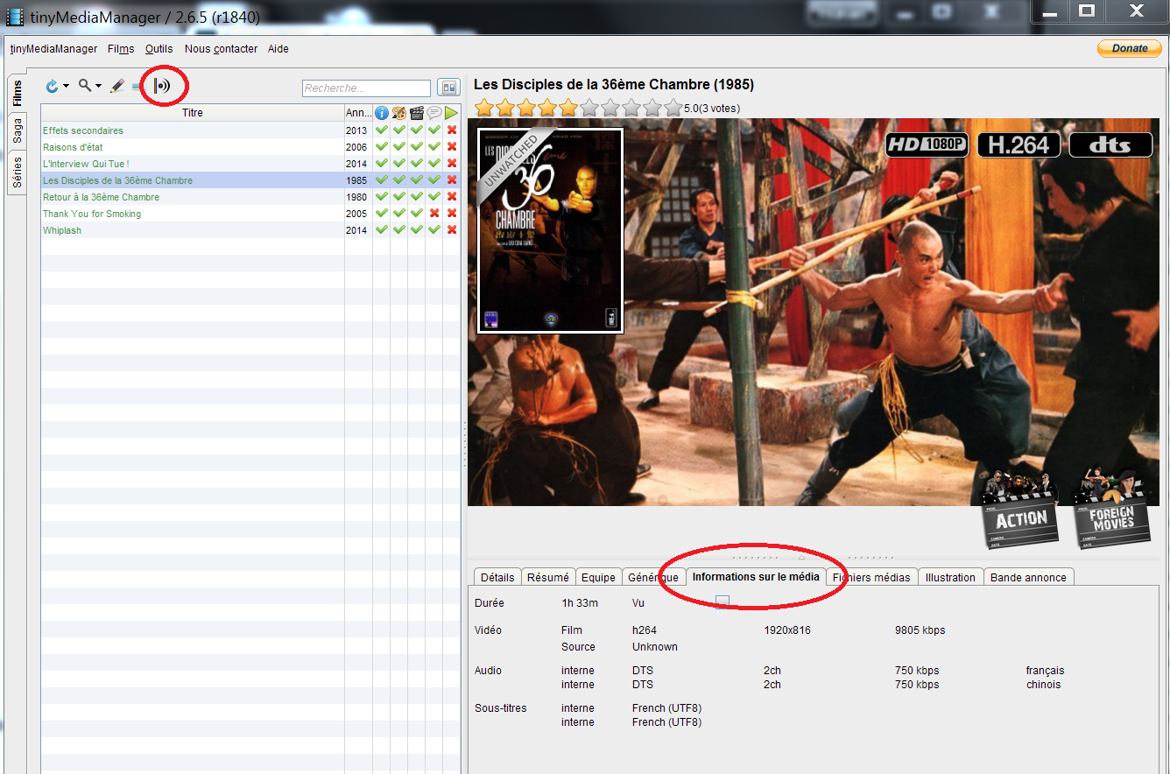The image size is (1170, 774).
Task: Open the Films menu
Action: coord(121,49)
